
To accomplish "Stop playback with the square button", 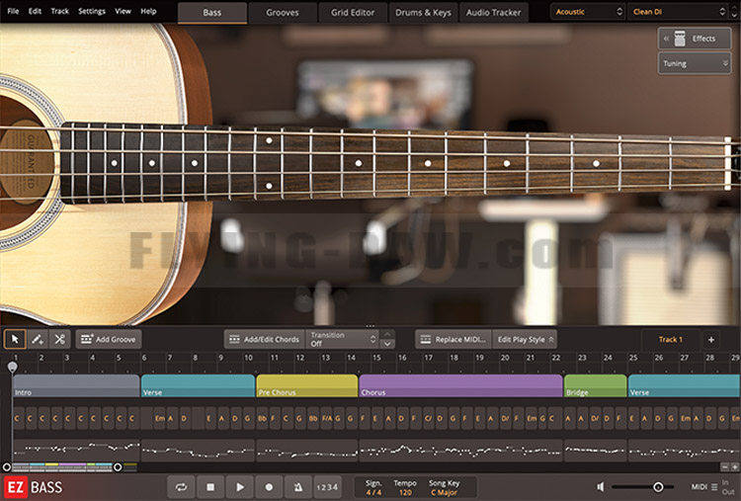I will pyautogui.click(x=210, y=487).
